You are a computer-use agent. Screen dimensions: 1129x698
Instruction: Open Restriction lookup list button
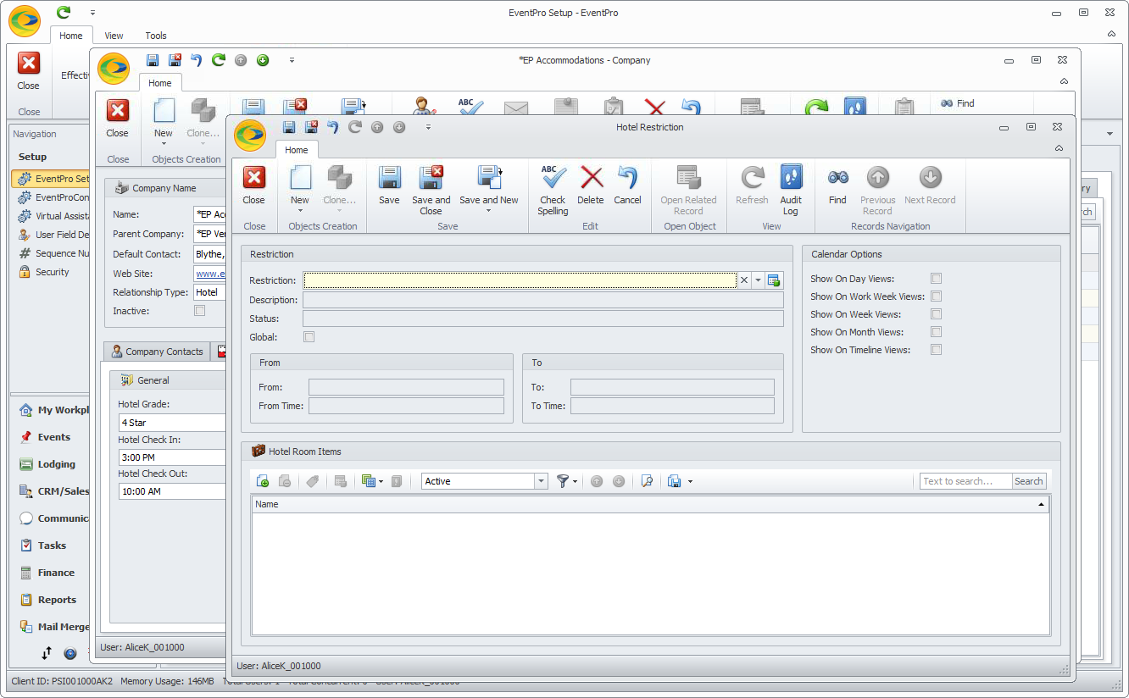[x=774, y=280]
